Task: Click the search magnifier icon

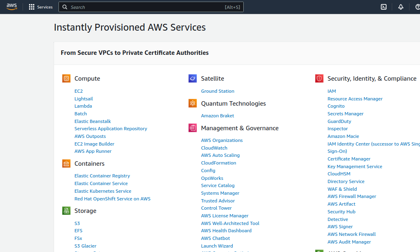Action: 65,7
